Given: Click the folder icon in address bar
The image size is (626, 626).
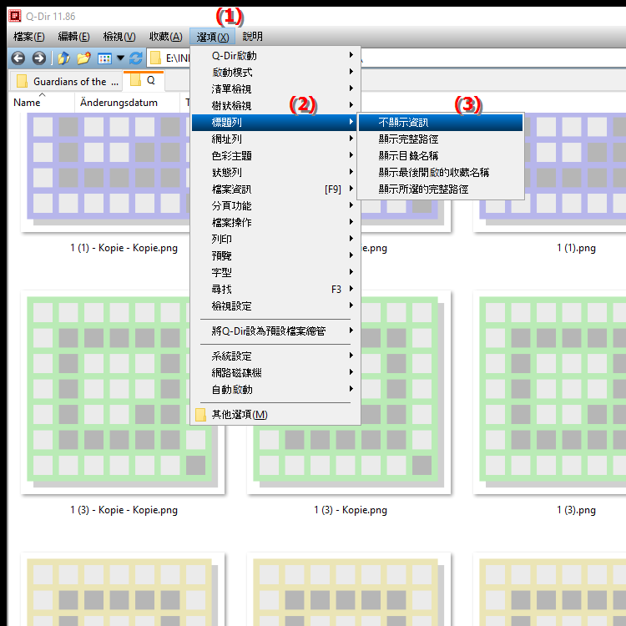Looking at the screenshot, I should pyautogui.click(x=155, y=58).
